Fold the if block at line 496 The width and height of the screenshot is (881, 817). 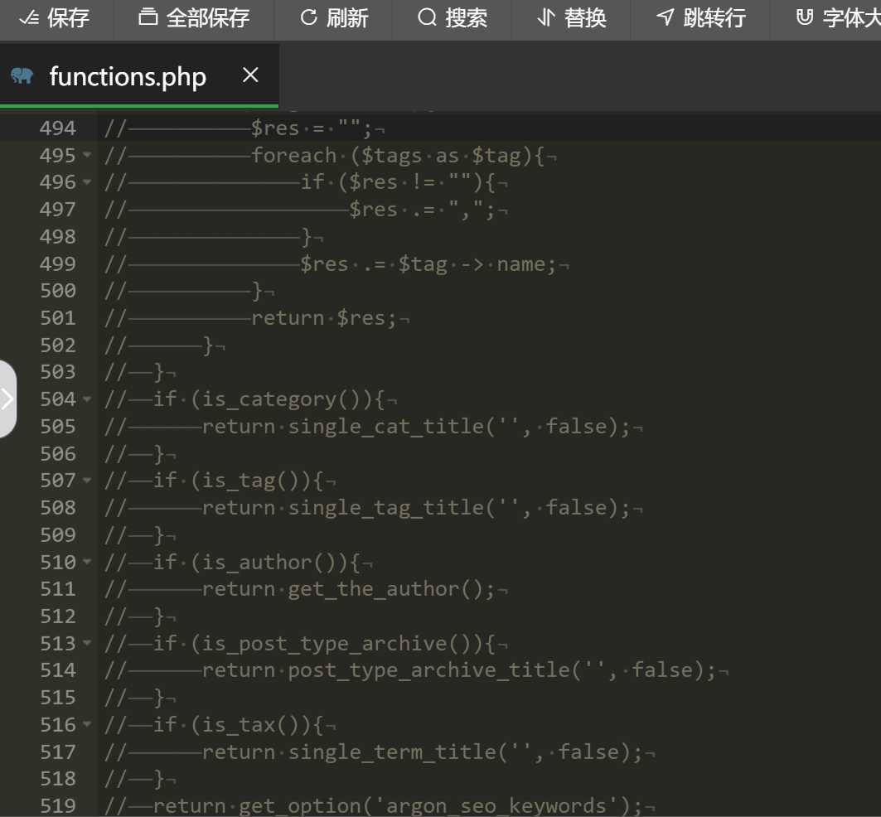click(87, 182)
